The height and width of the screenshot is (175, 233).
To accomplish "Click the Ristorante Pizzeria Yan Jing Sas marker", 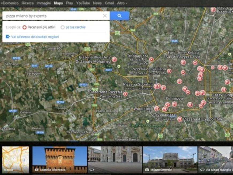I will click(125, 94).
